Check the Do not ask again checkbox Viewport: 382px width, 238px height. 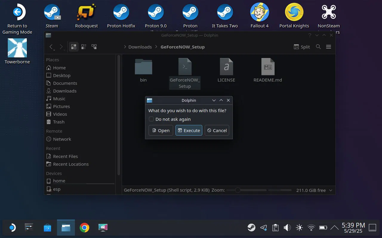point(151,119)
